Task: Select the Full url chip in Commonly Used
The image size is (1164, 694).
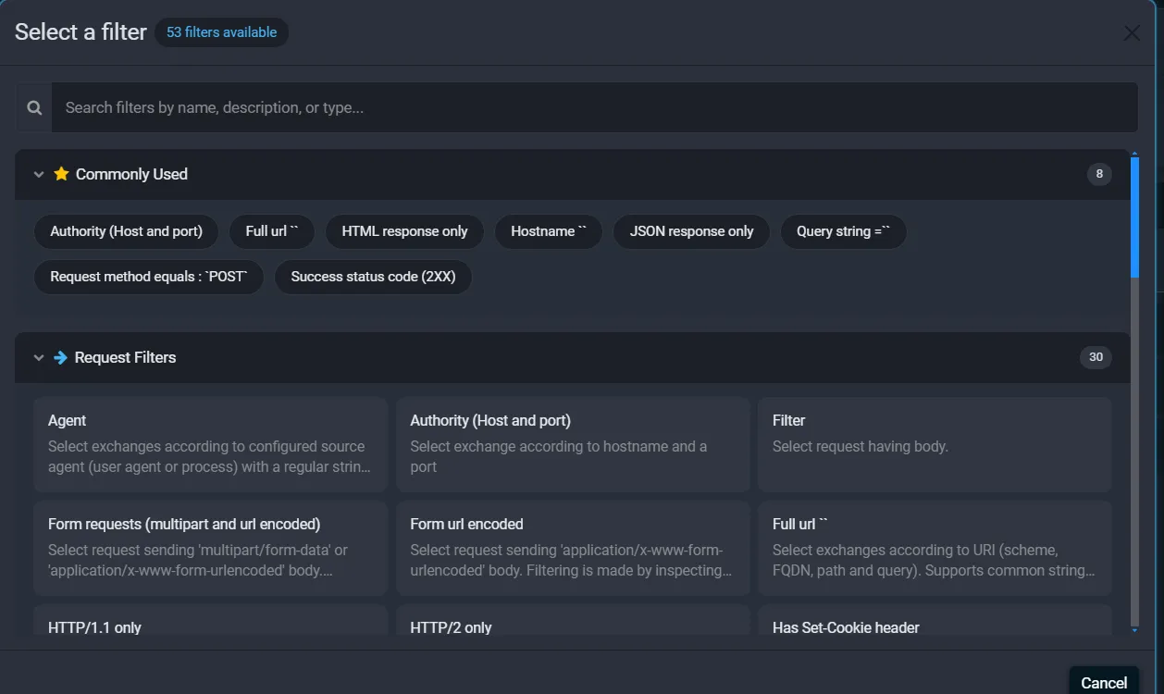Action: click(x=272, y=231)
